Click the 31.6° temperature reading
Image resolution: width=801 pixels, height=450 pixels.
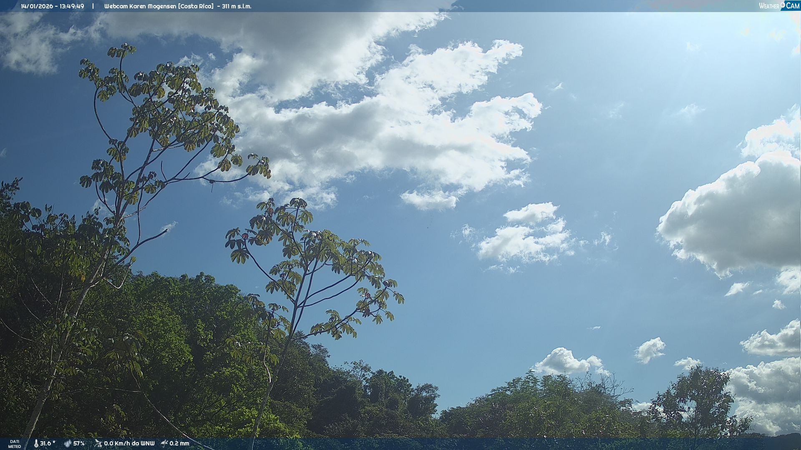48,444
